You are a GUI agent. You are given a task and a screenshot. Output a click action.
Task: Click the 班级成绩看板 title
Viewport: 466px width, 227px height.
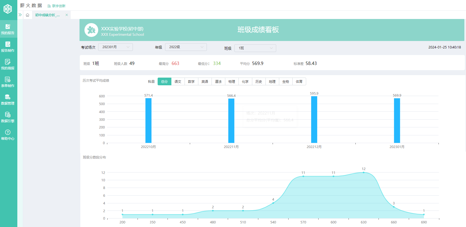(258, 30)
